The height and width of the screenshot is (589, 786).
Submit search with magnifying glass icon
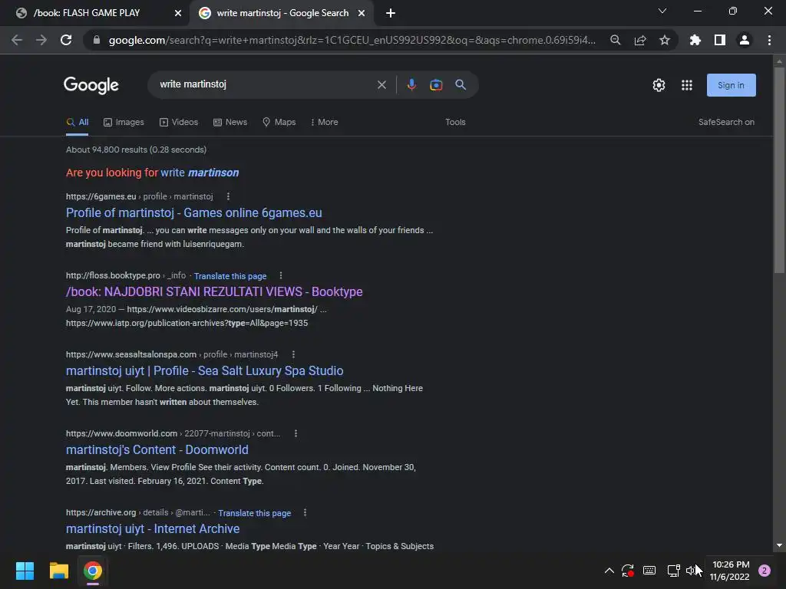461,84
